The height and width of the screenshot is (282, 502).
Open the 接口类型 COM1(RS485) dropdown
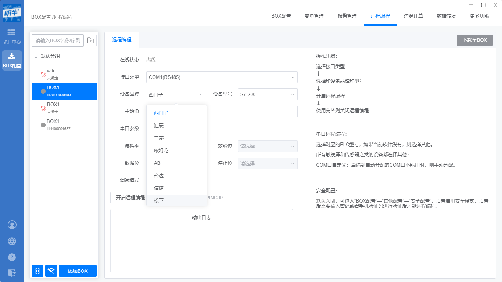pos(222,77)
